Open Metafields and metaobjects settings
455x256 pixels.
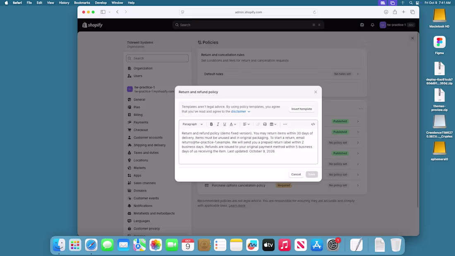click(154, 213)
